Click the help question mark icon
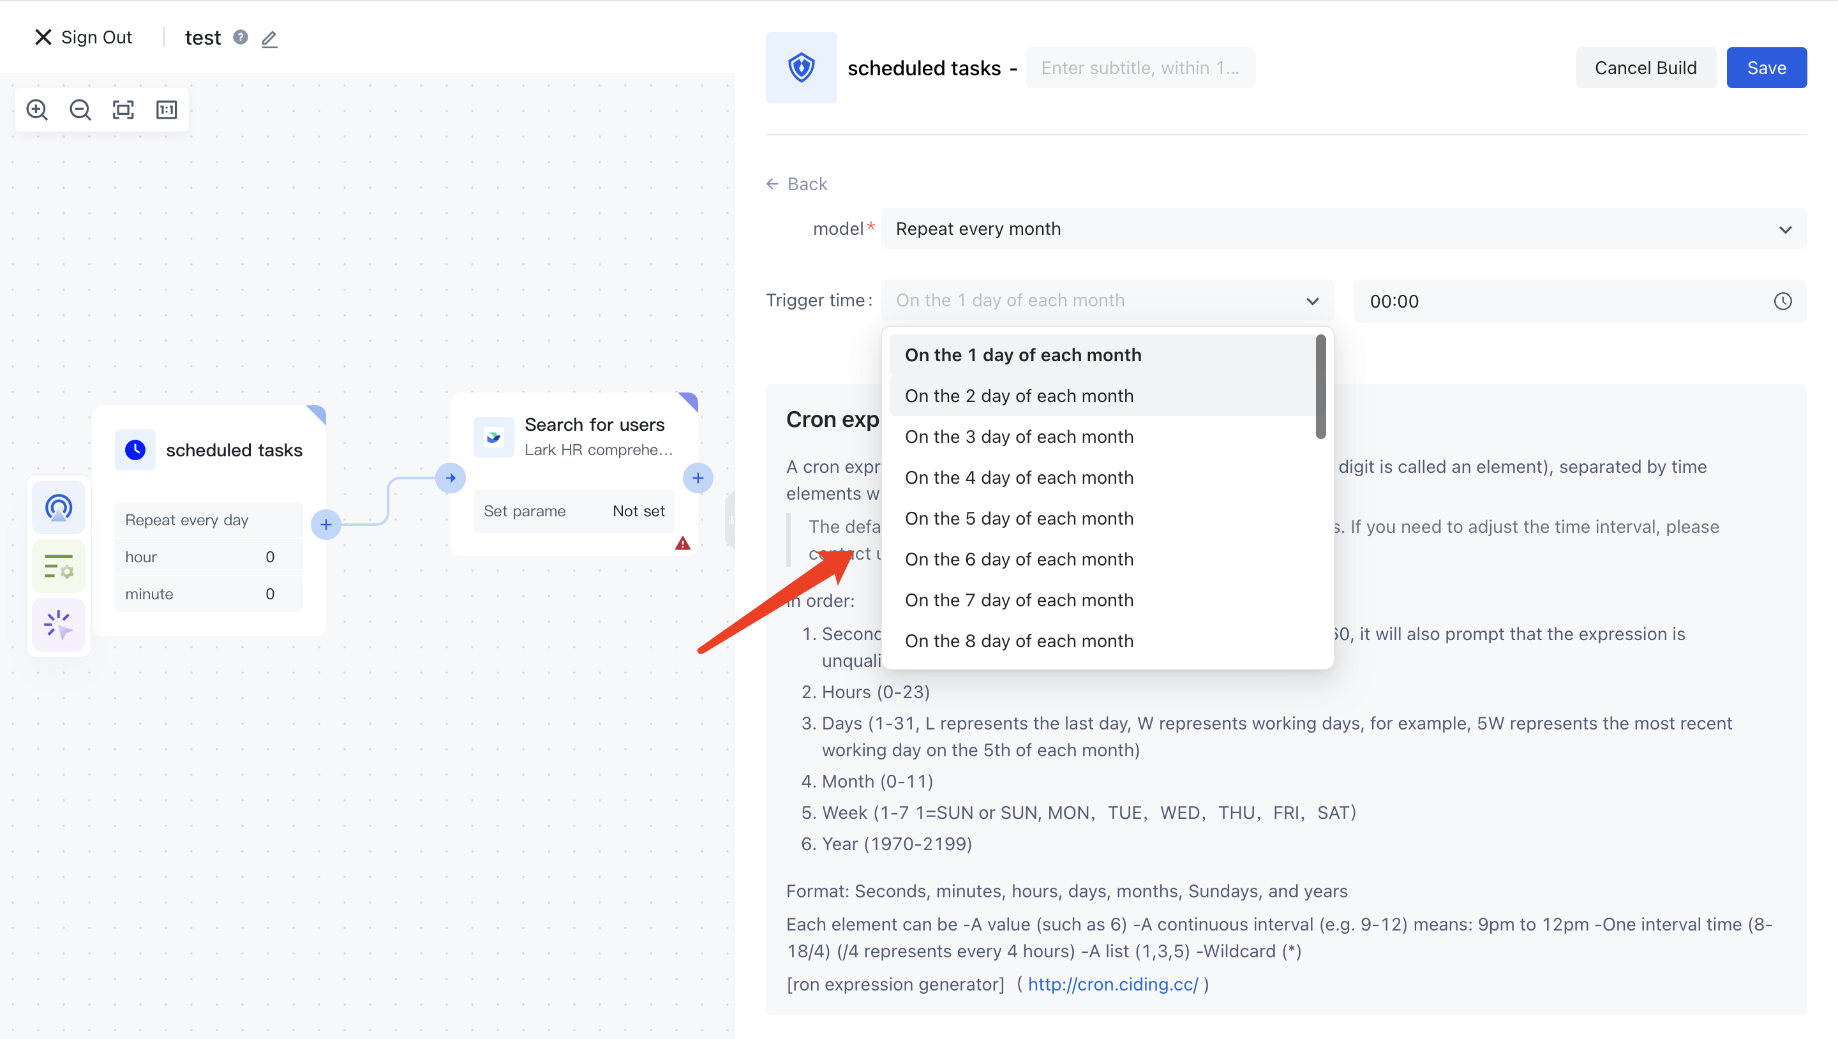Viewport: 1838px width, 1039px height. [241, 37]
